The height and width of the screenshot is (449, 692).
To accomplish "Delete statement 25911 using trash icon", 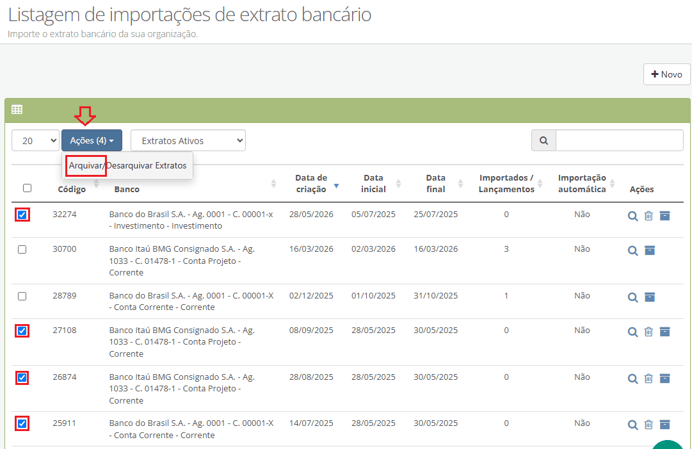I will click(x=648, y=425).
